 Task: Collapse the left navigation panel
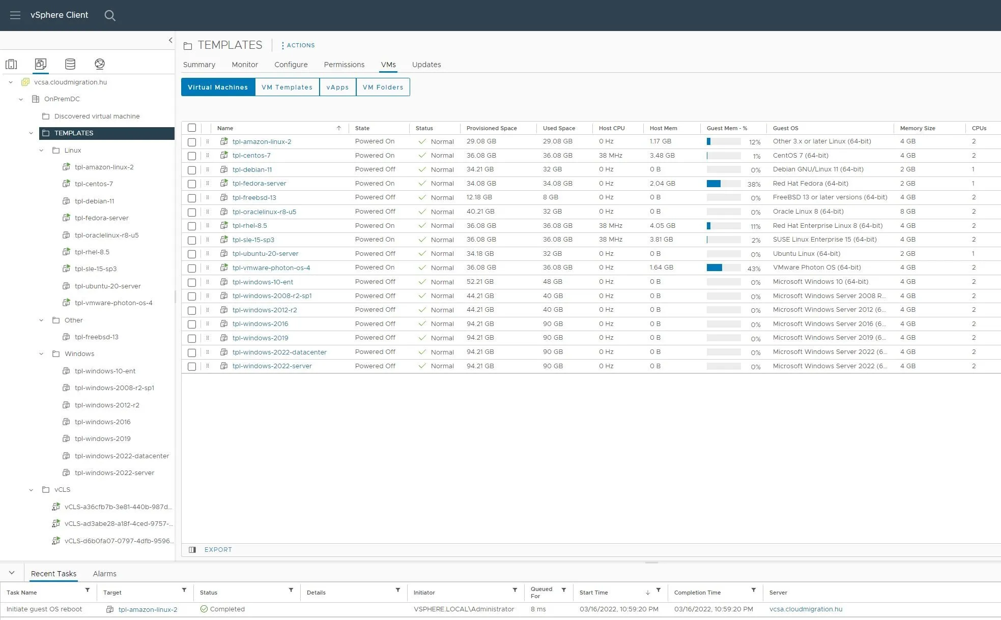coord(170,40)
